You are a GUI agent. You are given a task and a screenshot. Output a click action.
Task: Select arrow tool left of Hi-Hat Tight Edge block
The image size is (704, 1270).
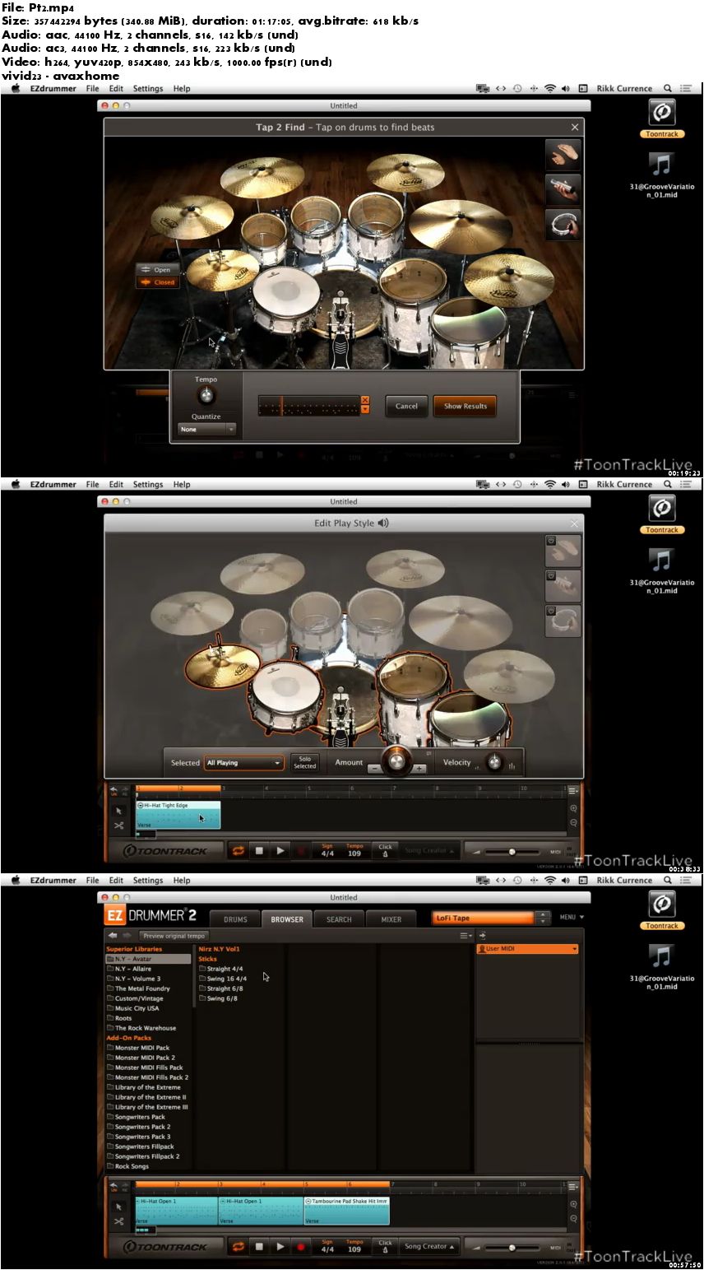pos(118,811)
